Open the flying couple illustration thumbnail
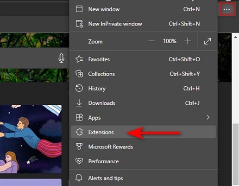The width and height of the screenshot is (239, 186). (x=31, y=139)
